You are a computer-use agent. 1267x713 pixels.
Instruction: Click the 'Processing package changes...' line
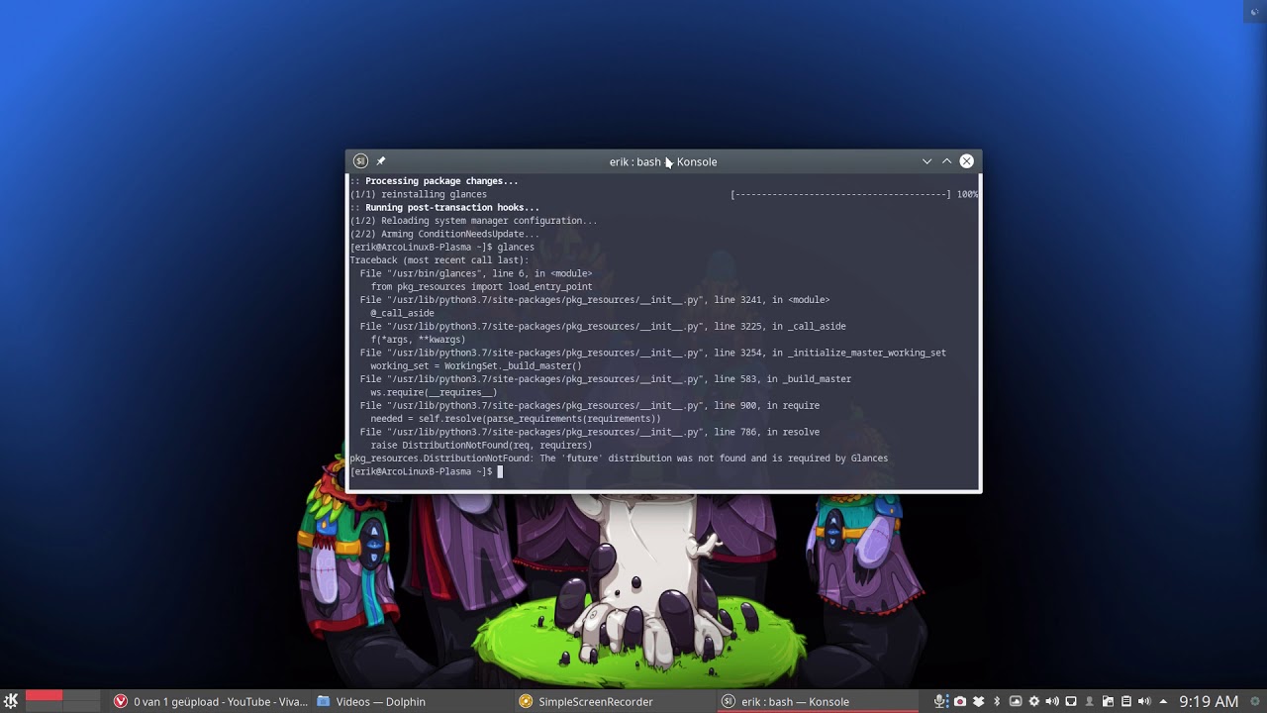click(x=434, y=181)
